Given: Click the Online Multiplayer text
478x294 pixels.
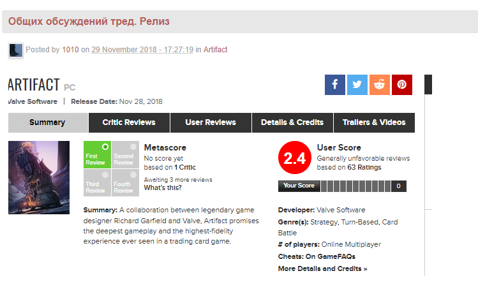Looking at the screenshot, I should click(x=351, y=244).
